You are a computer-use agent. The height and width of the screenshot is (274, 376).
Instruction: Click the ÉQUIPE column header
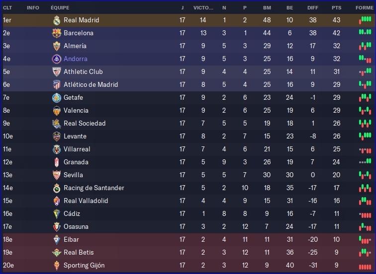60,8
